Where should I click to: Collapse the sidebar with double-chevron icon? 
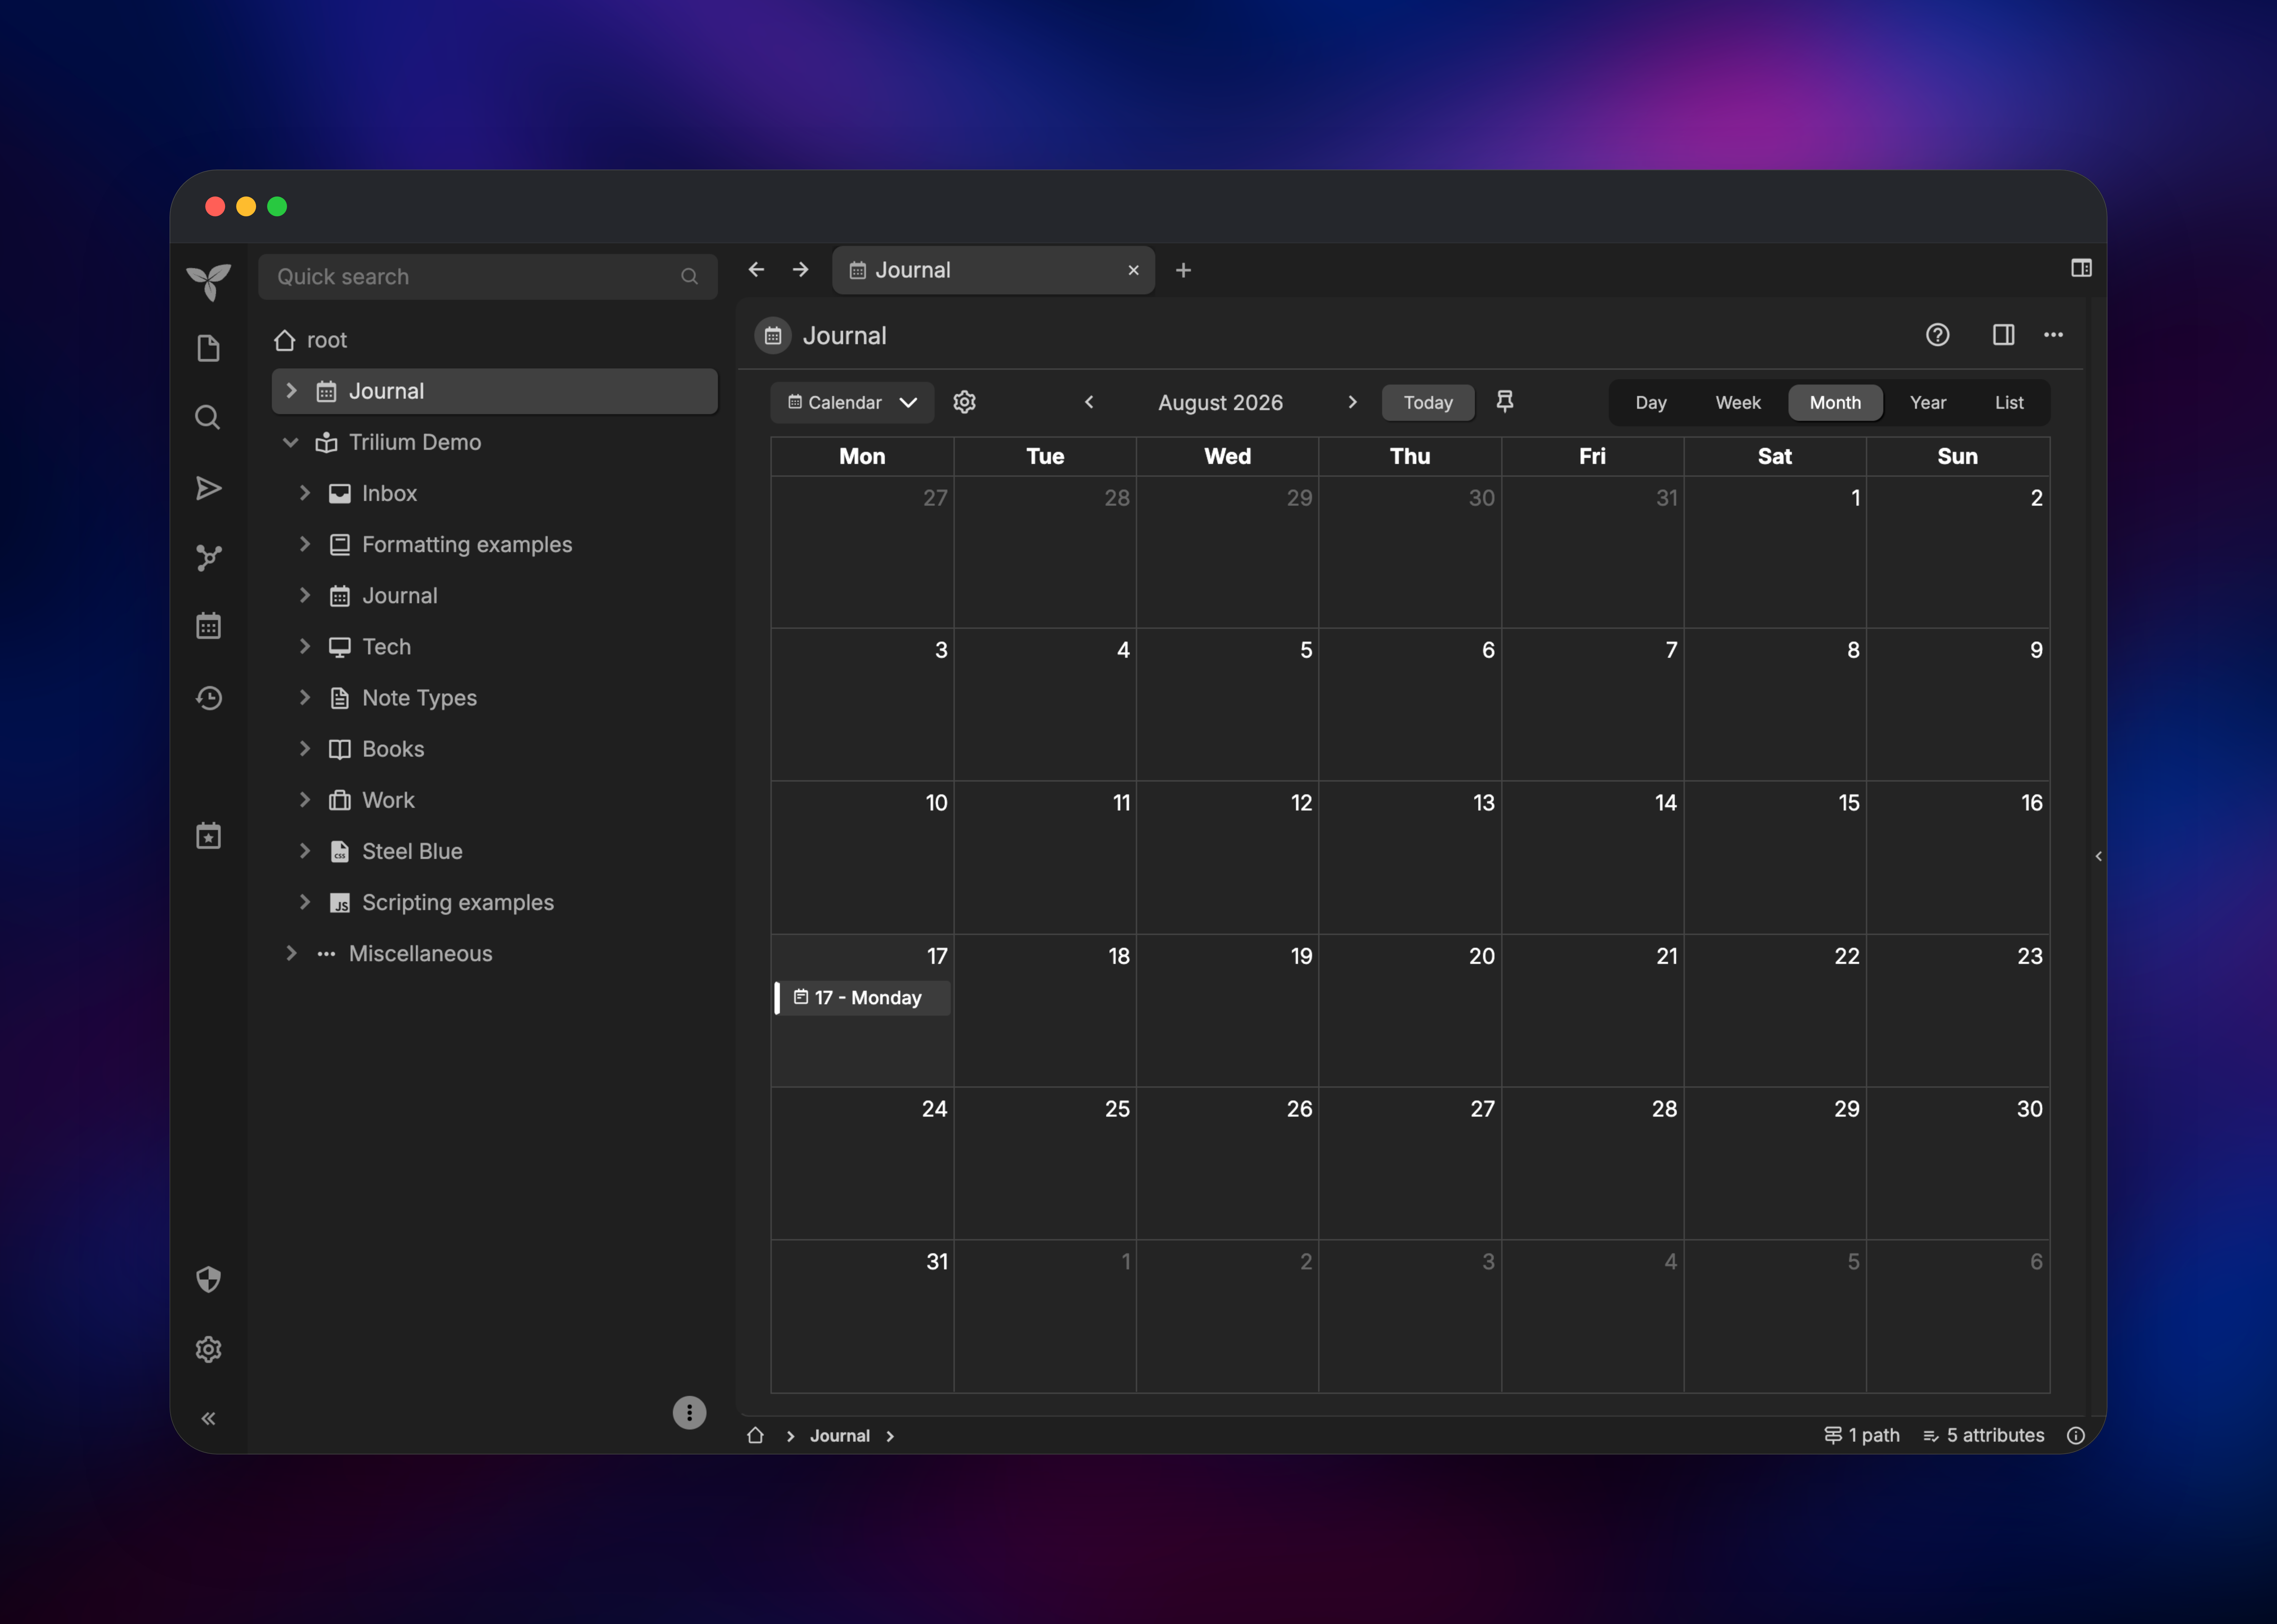click(208, 1418)
